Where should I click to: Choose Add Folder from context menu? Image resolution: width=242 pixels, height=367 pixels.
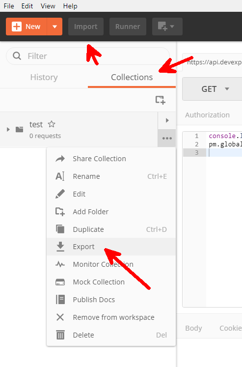pyautogui.click(x=111, y=212)
